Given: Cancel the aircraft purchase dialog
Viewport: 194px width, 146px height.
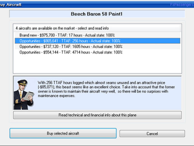Looking at the screenshot, I should click(152, 134).
